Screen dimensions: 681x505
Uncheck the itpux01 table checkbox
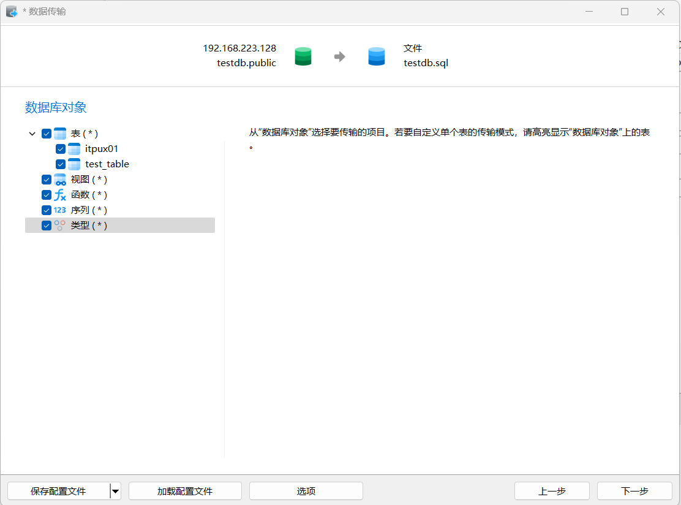61,149
